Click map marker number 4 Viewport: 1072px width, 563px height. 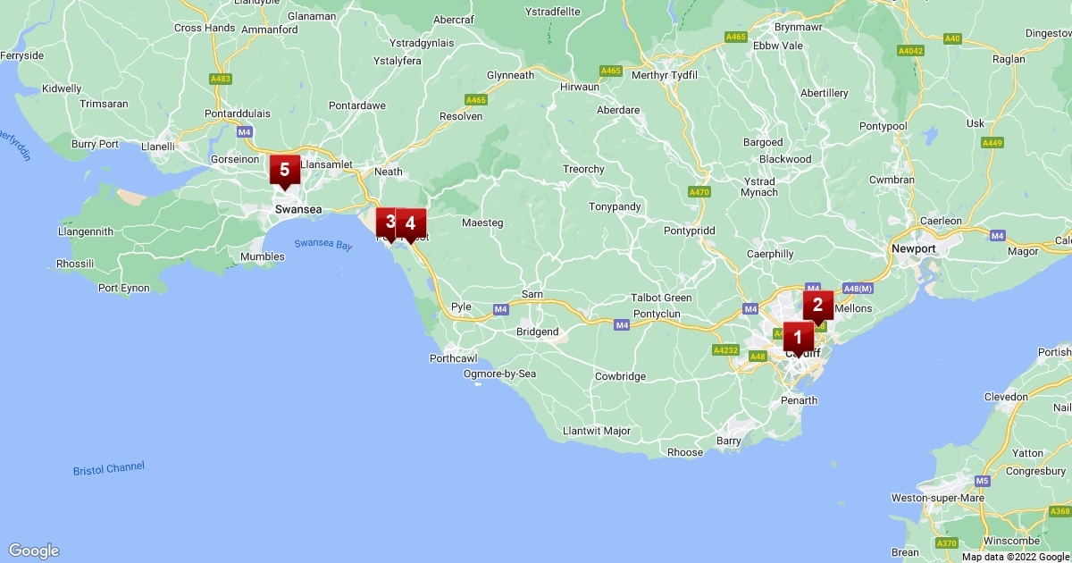pos(411,223)
